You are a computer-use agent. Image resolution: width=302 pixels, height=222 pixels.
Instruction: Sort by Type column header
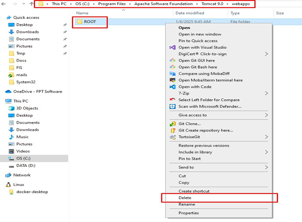[x=235, y=13]
